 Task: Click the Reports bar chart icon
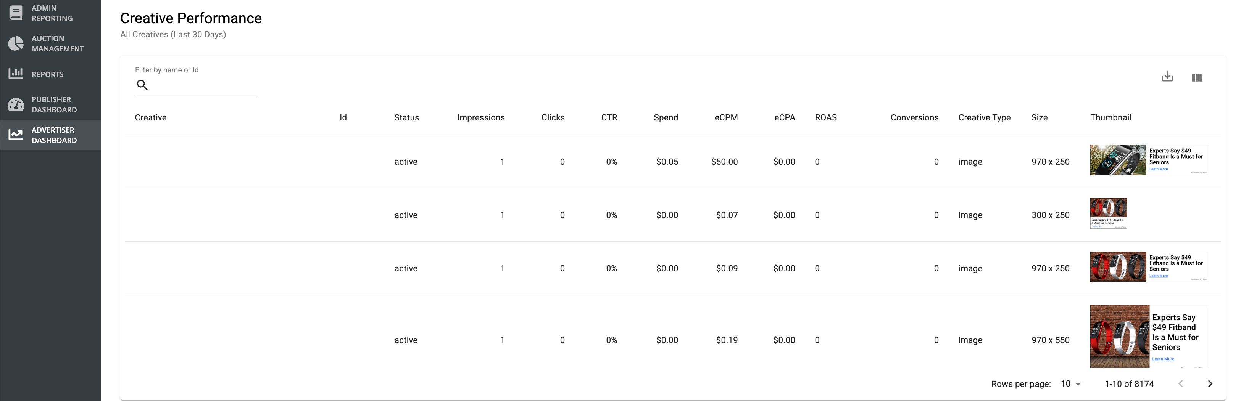point(16,74)
